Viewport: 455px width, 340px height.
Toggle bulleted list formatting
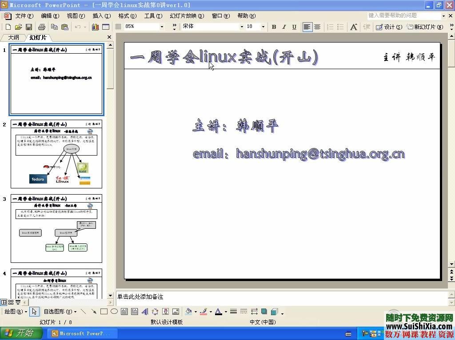click(x=340, y=27)
